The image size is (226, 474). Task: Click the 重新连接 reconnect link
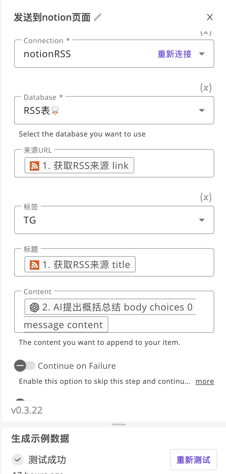click(174, 54)
